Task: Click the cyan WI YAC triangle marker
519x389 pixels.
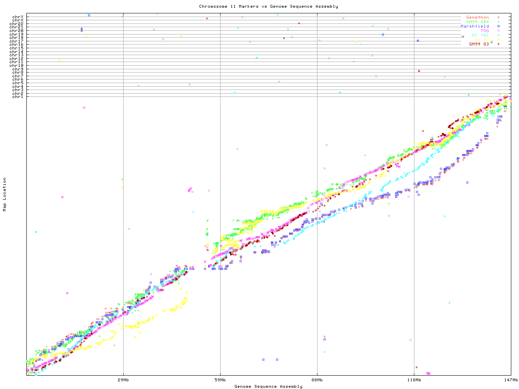Action: tap(498, 35)
